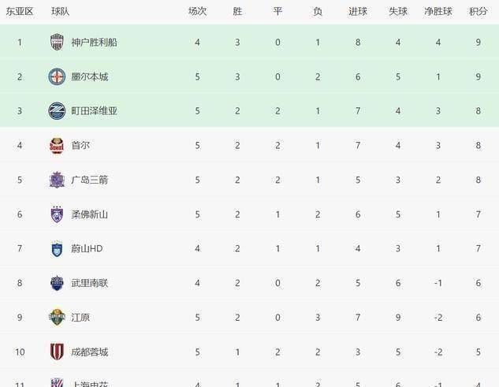The width and height of the screenshot is (499, 387).
Task: Click the 神户胜利船 team logo
Action: [57, 43]
